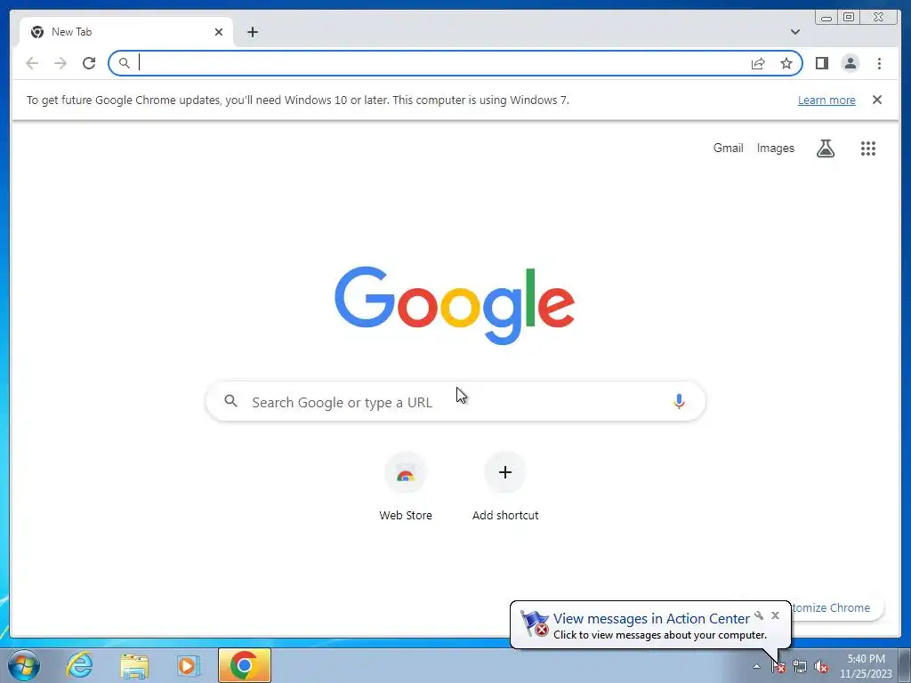911x683 pixels.
Task: Launch Internet Explorer from taskbar
Action: [79, 665]
